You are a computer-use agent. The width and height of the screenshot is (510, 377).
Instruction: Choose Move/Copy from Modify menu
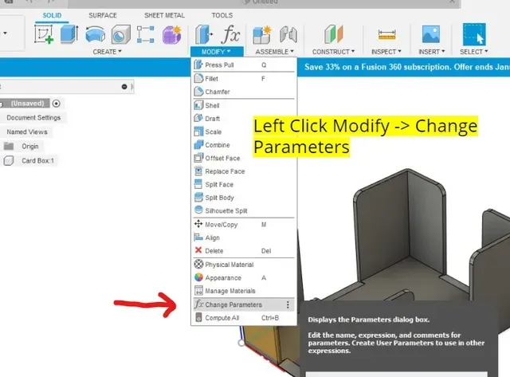[x=244, y=225]
